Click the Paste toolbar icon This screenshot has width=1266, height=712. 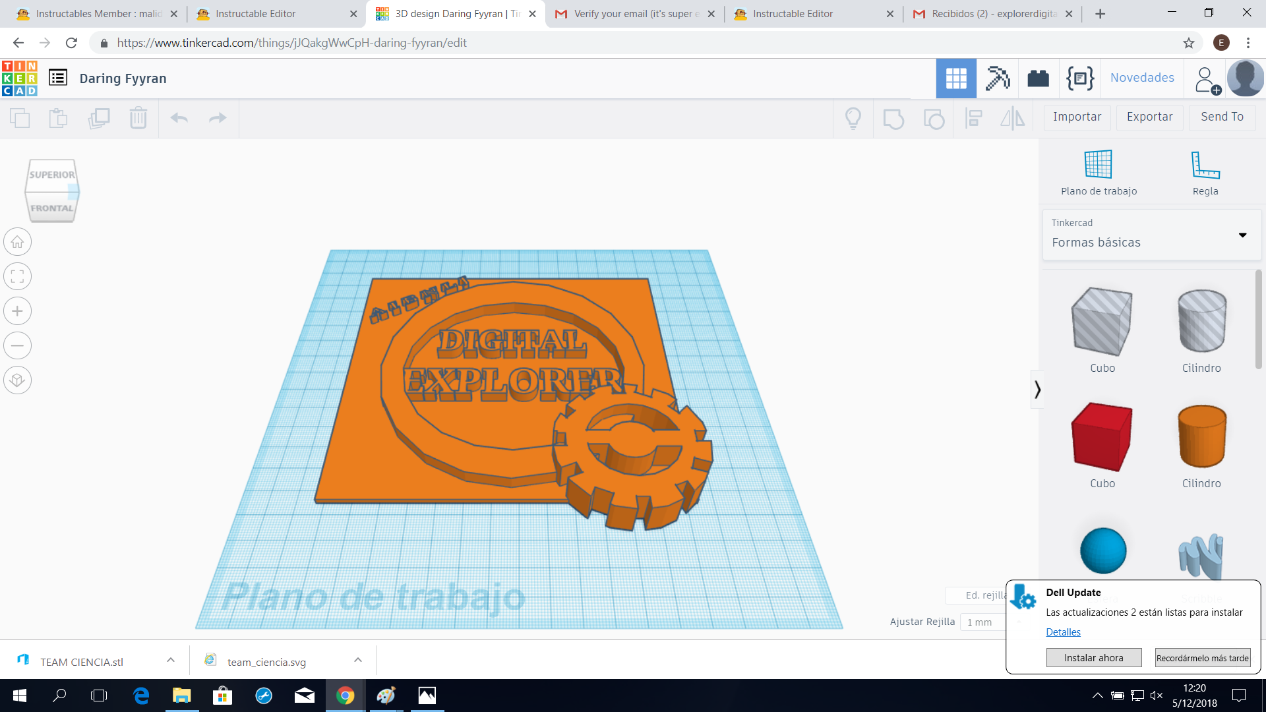[x=59, y=118]
